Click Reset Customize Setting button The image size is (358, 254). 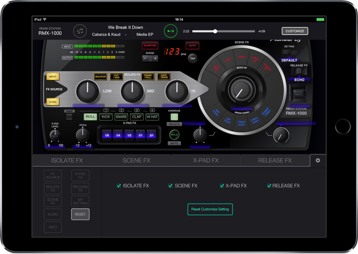pyautogui.click(x=210, y=209)
